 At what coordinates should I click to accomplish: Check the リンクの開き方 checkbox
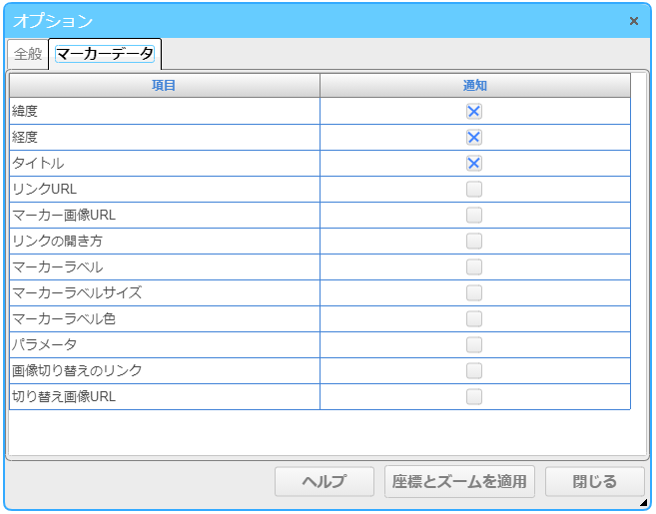pos(474,241)
